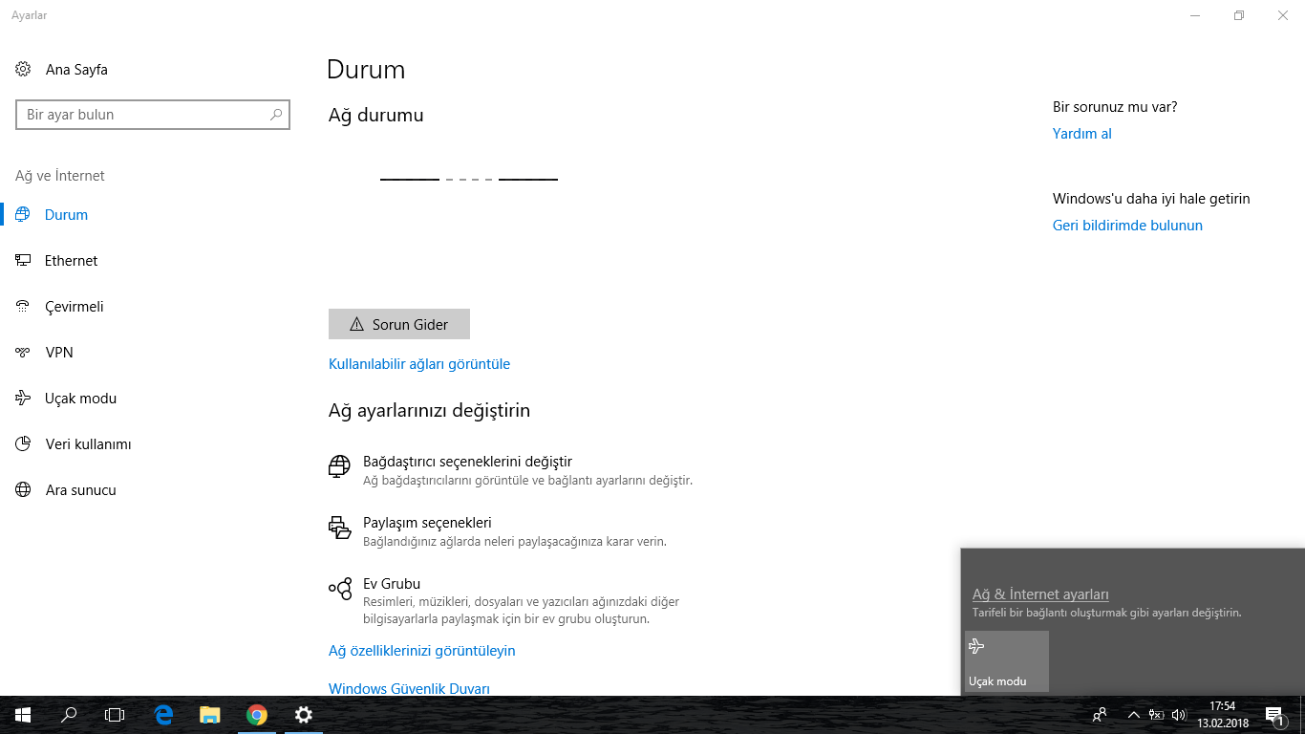
Task: Click the Sorun Gider troubleshoot button
Action: pyautogui.click(x=399, y=324)
